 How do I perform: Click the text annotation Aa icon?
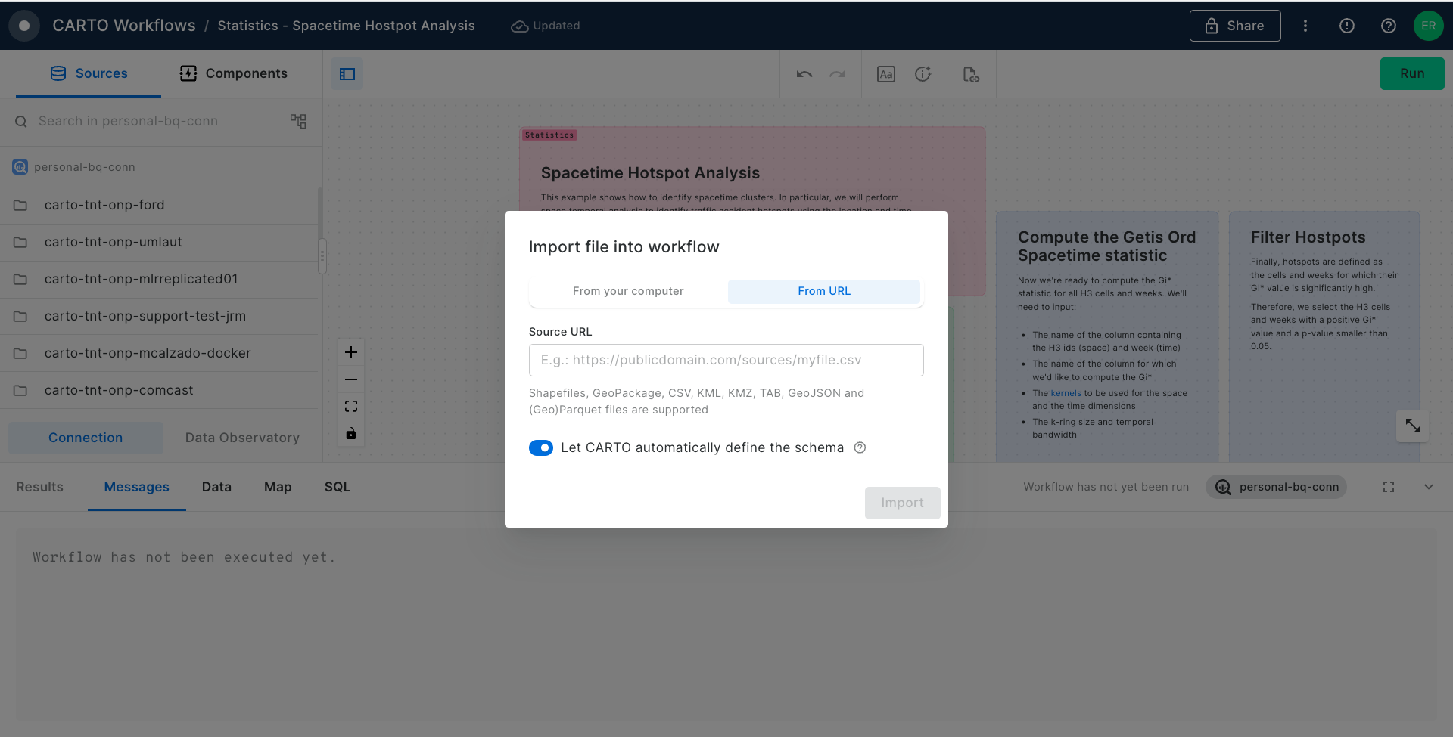tap(885, 74)
